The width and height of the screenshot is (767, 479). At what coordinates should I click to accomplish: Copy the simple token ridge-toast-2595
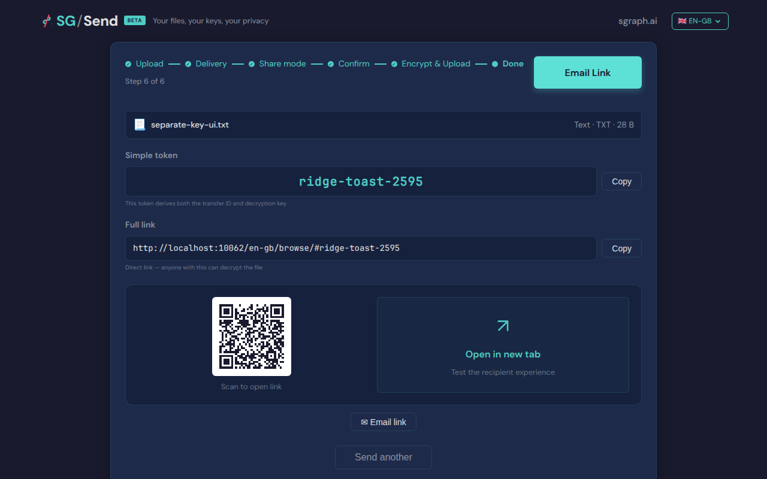tap(621, 181)
